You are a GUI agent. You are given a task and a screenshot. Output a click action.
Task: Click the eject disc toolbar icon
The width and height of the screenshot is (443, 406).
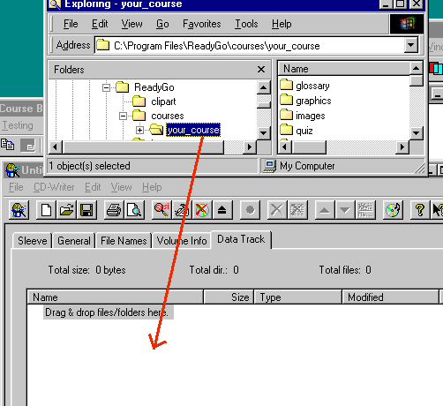pos(222,210)
